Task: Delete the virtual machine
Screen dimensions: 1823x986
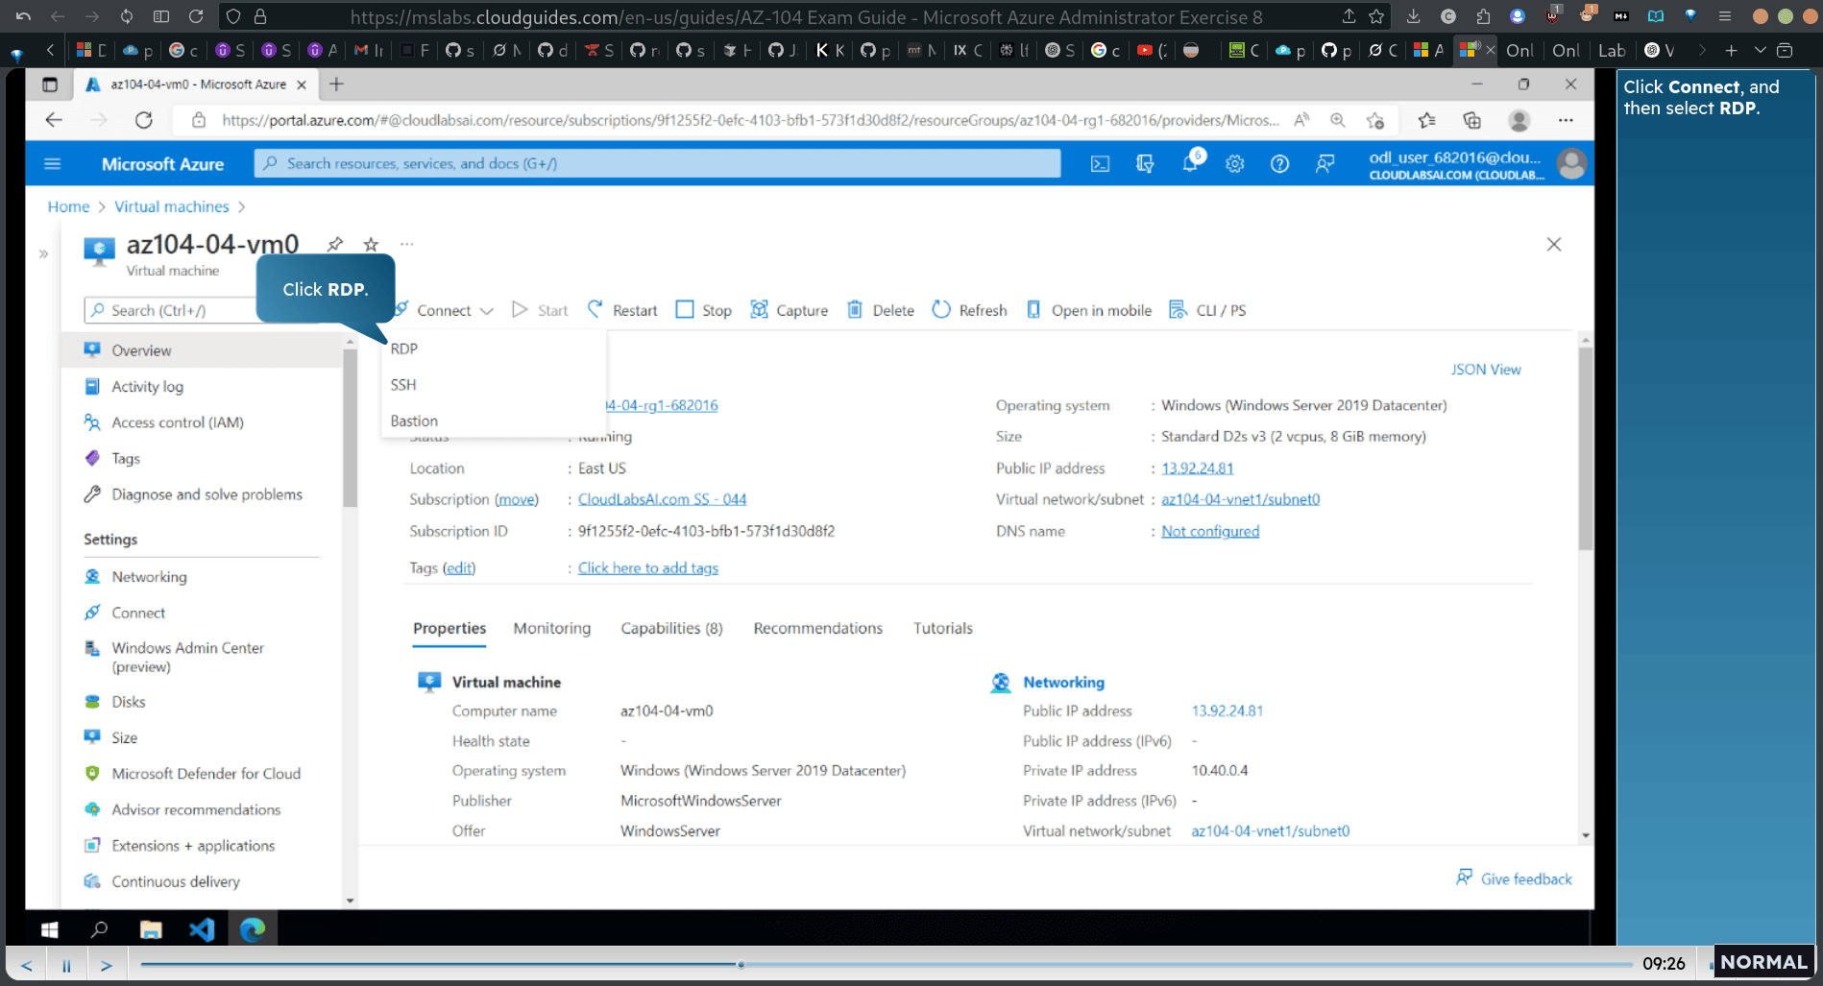Action: [881, 310]
